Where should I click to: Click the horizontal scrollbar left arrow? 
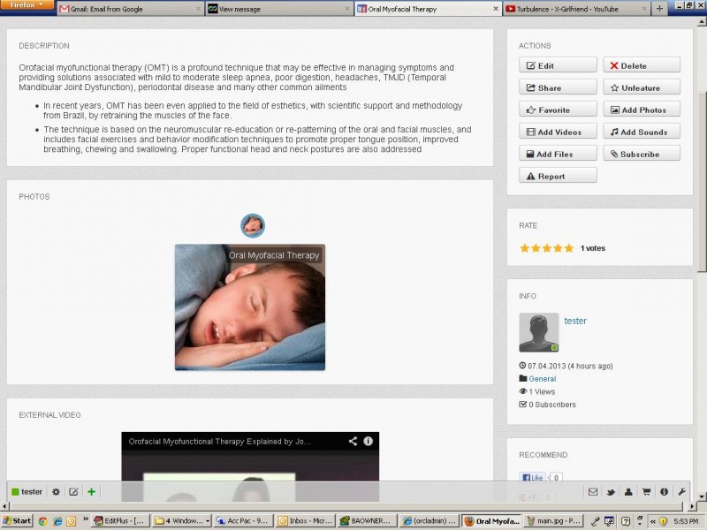pos(4,506)
